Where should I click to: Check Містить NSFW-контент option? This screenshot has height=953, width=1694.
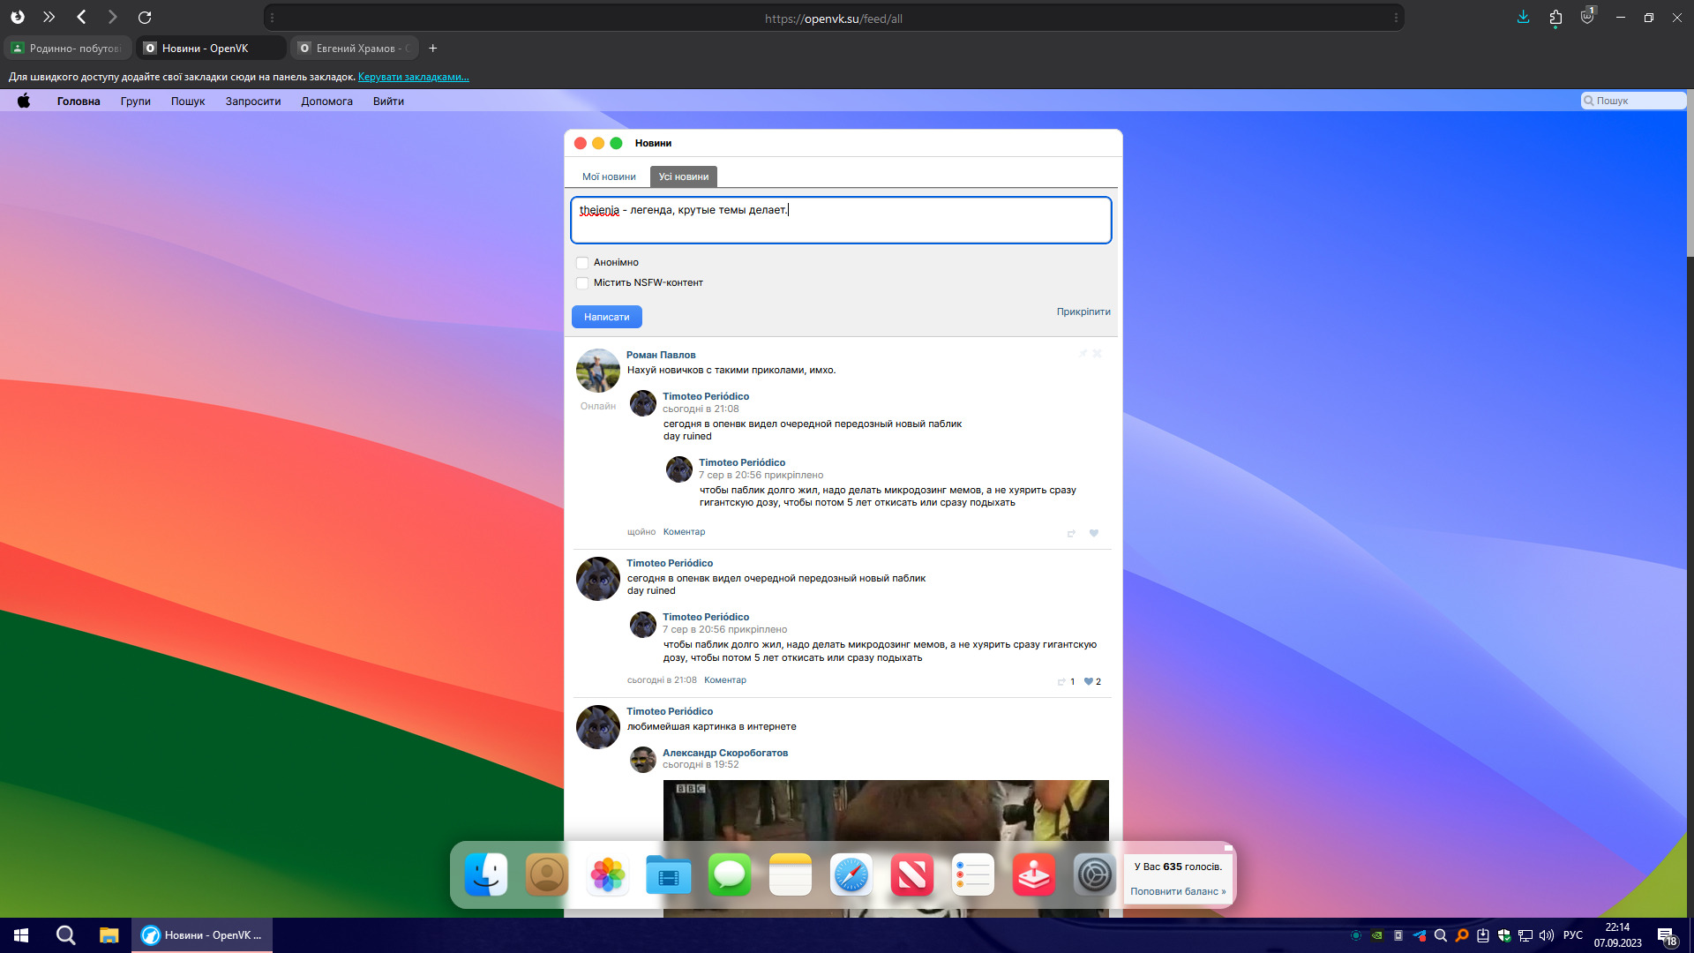[x=582, y=283]
